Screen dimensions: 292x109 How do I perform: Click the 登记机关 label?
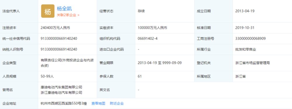click(x=204, y=63)
